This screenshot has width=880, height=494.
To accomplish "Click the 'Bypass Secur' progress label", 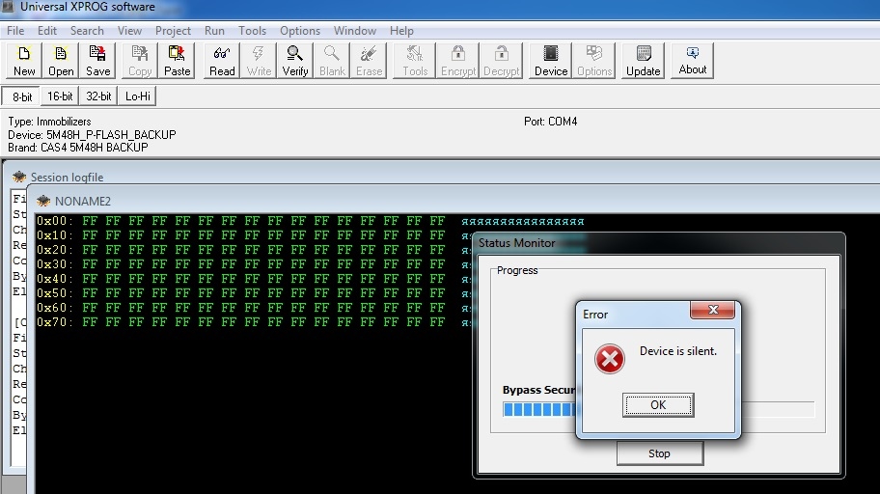I will (x=538, y=390).
